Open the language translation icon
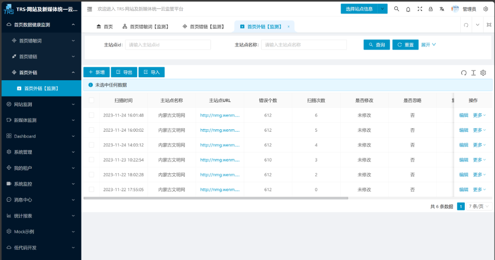Screen dimensions: 495x260 (x=442, y=9)
